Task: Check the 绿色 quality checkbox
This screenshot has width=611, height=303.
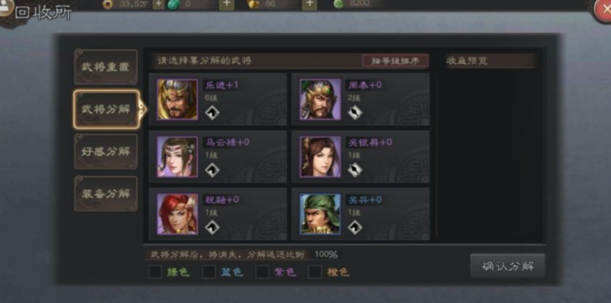Action: [x=154, y=272]
